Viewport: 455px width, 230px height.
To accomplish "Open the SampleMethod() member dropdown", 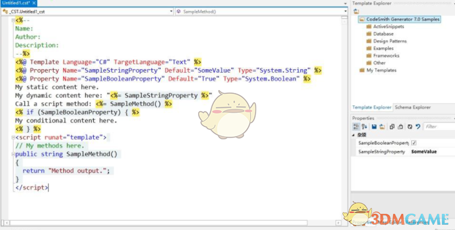I will [x=345, y=12].
